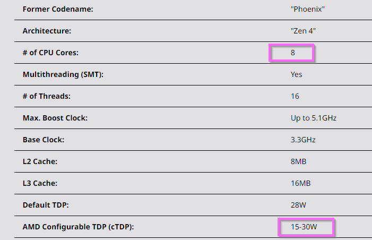Click the L2 Cache label

[x=40, y=161]
